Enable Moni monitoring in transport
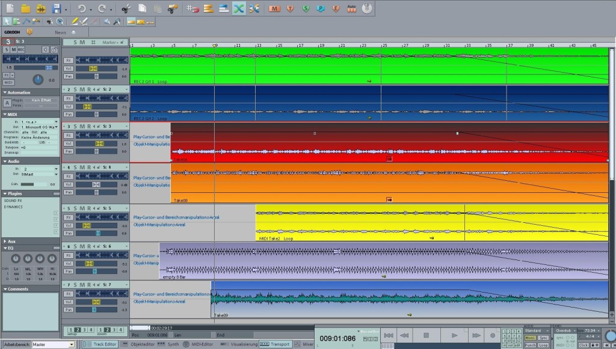616x349 pixels. point(531,338)
